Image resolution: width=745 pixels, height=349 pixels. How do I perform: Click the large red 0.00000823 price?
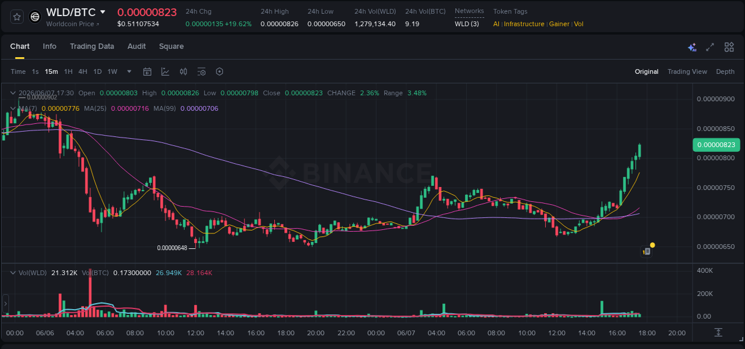click(x=147, y=12)
